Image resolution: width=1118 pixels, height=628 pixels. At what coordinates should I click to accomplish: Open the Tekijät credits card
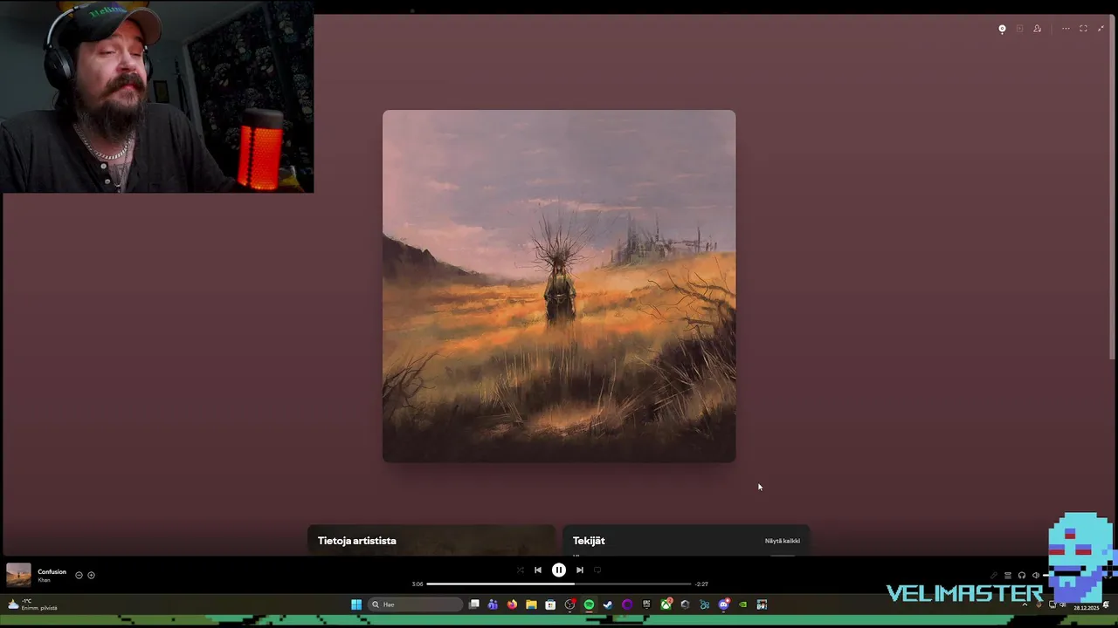687,540
